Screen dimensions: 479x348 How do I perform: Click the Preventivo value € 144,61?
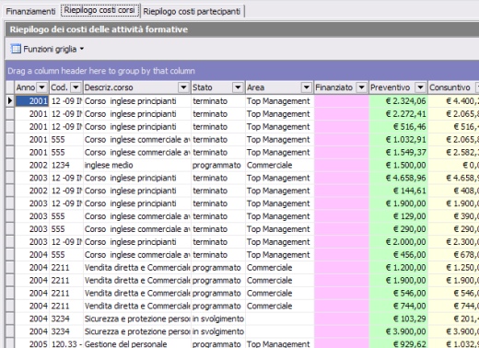click(399, 191)
